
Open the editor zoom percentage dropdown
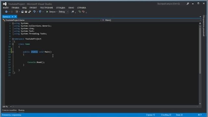(x=11, y=107)
